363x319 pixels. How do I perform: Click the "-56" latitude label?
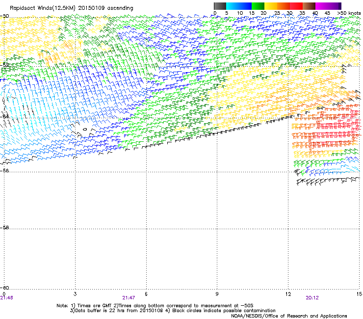4,170
